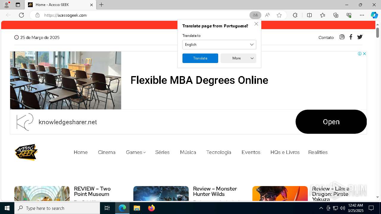This screenshot has height=214, width=381.
Task: Open the Séries section
Action: (162, 152)
